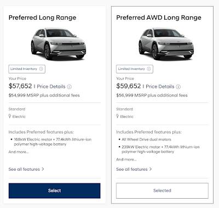The image size is (219, 208).
Task: Click the Preferred Long Range car image
Action: [59, 44]
